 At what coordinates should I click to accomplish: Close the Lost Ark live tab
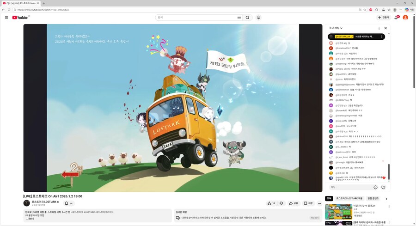(x=38, y=3)
